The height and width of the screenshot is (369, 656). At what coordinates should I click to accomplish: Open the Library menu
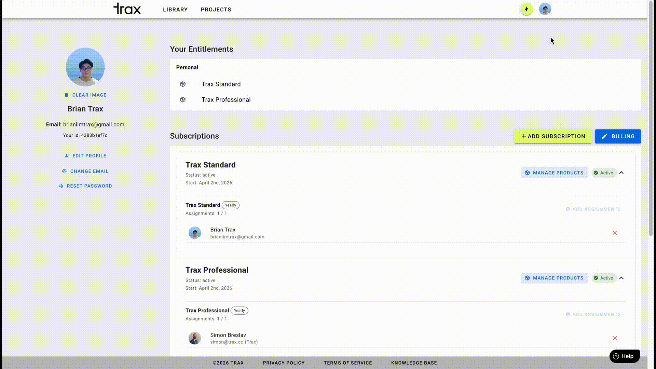(175, 10)
